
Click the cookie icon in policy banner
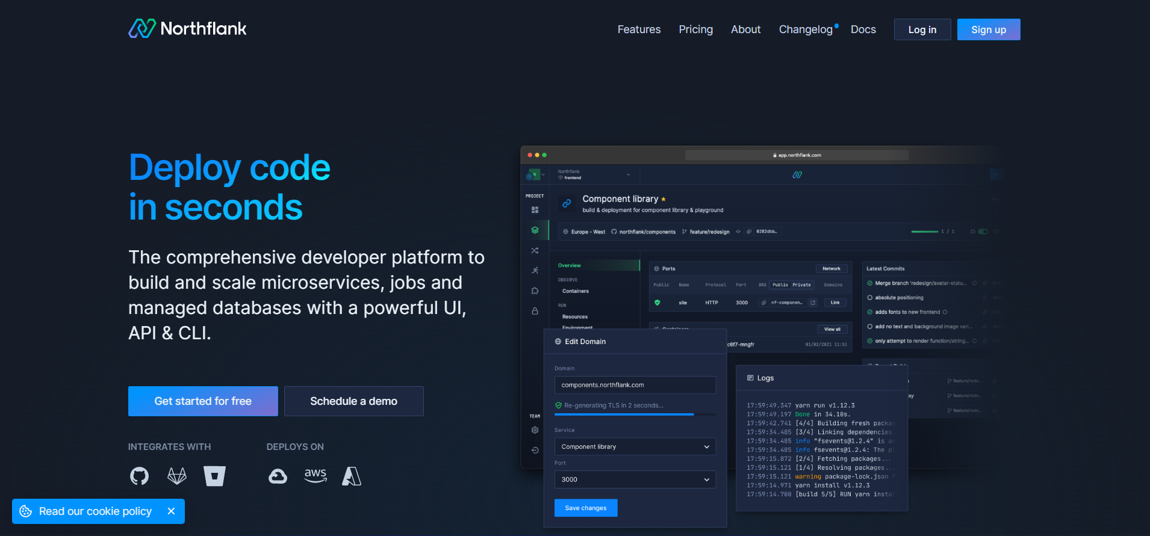[26, 511]
